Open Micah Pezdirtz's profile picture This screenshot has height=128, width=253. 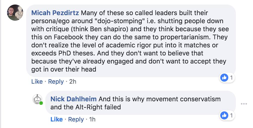pos(15,13)
